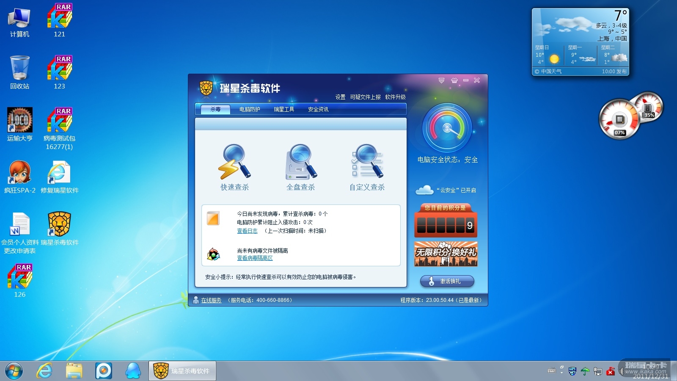Select the 回收站 recycle bin icon
Image resolution: width=677 pixels, height=381 pixels.
pyautogui.click(x=19, y=72)
